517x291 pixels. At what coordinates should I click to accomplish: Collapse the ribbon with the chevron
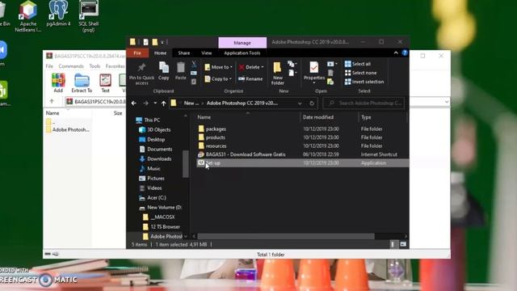click(396, 53)
